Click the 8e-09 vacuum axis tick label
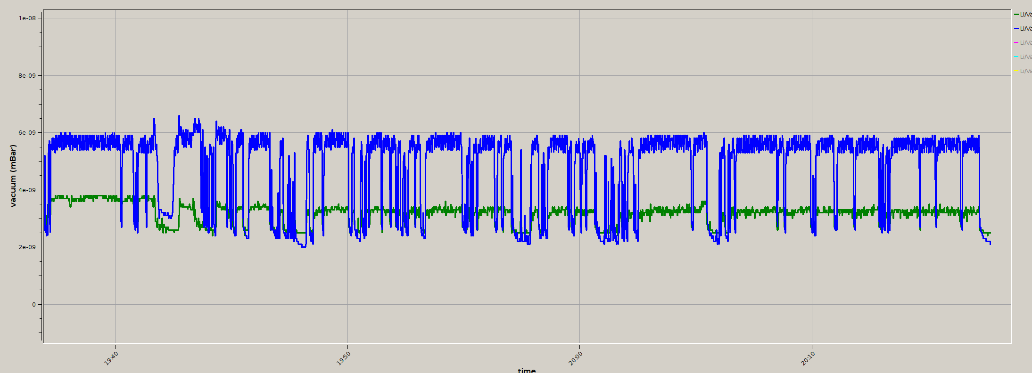The width and height of the screenshot is (1032, 373). pyautogui.click(x=27, y=76)
